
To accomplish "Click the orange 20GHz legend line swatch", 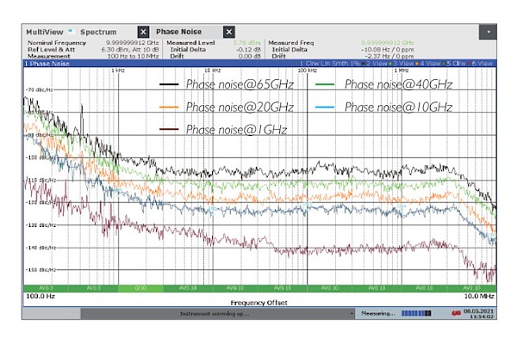I will coord(171,107).
